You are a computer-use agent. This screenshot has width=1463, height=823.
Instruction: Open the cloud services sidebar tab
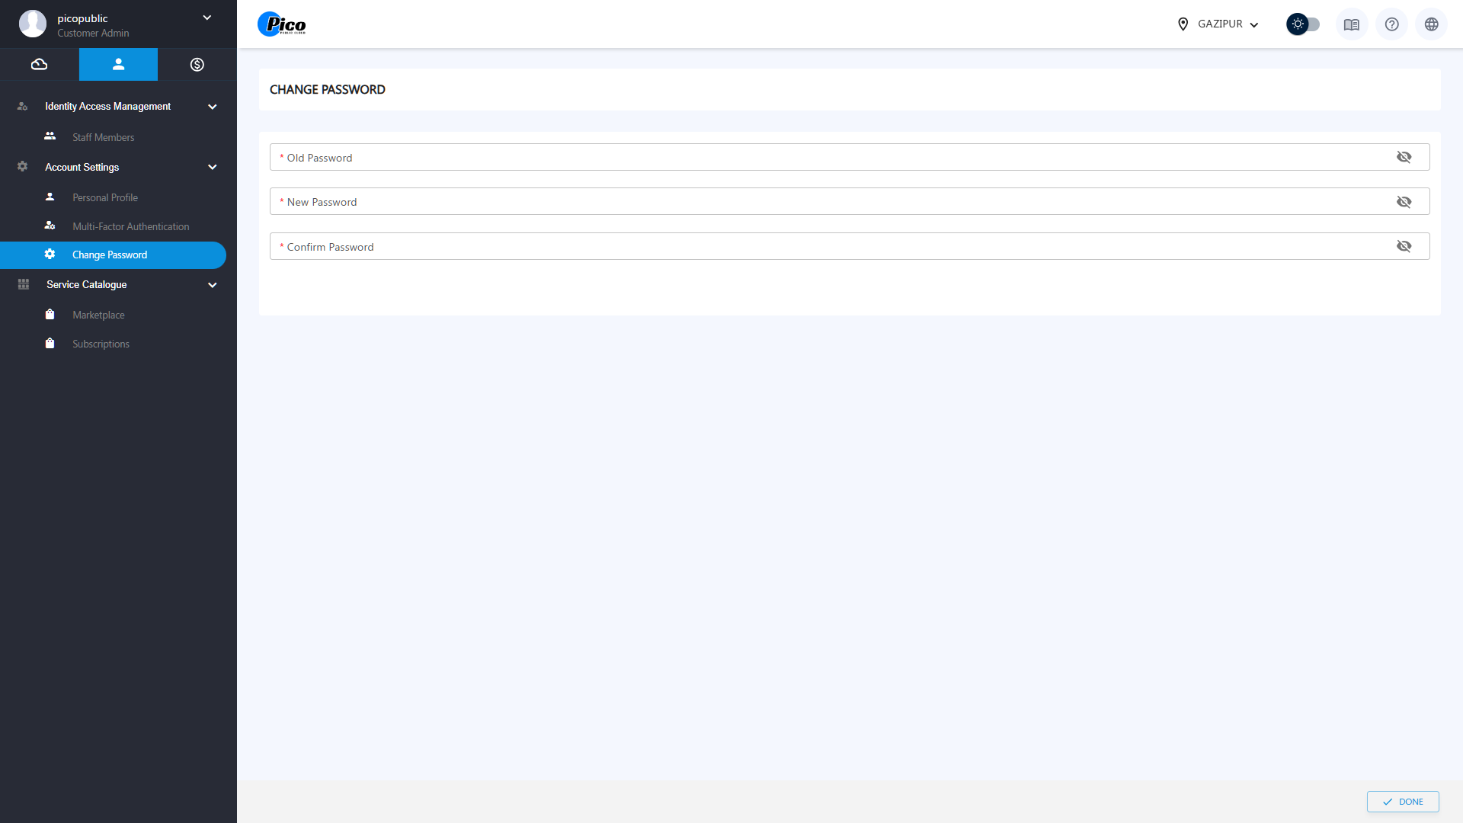39,65
